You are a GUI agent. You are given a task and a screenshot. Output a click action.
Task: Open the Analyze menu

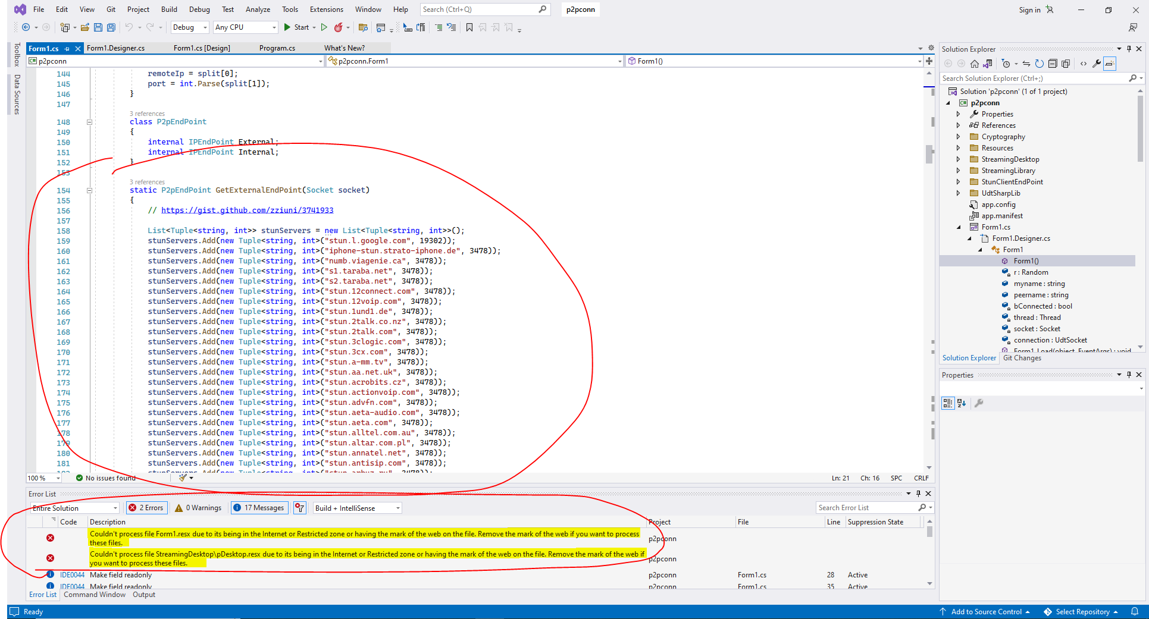point(258,10)
